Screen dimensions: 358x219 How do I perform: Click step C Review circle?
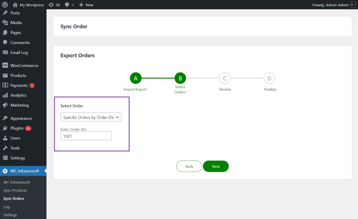(x=225, y=78)
